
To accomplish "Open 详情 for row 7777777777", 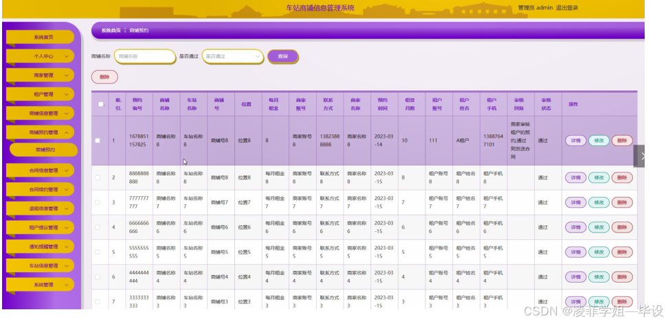I will 575,202.
